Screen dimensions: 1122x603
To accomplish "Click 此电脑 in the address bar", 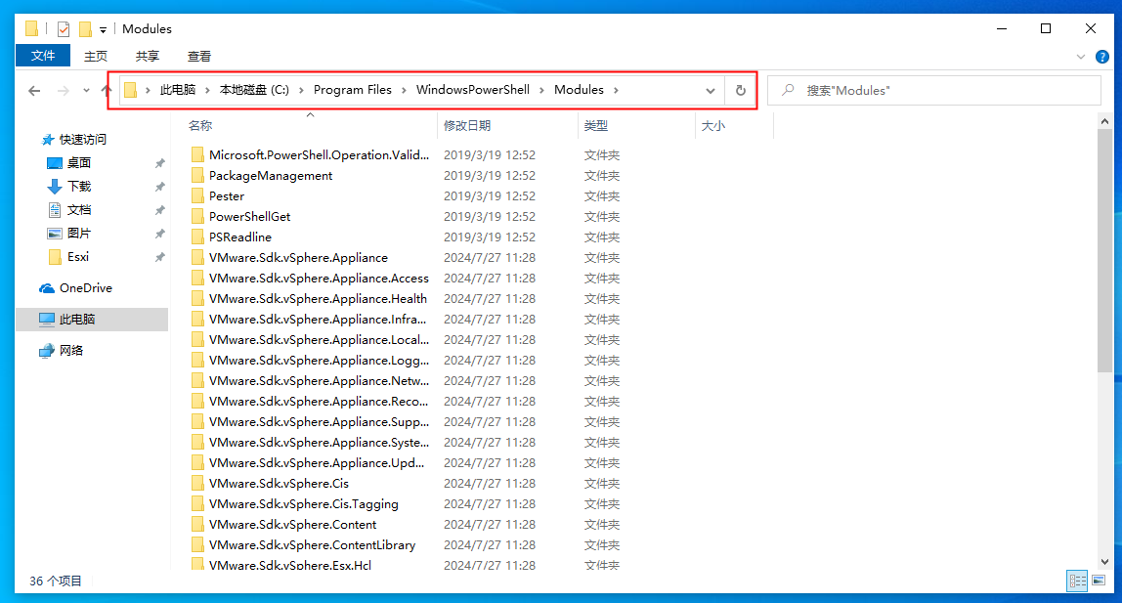I will tap(178, 89).
